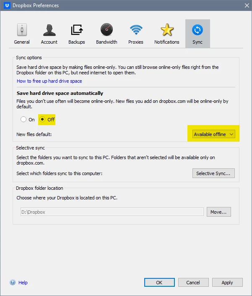
Task: Open the Account tab with person icon
Action: point(49,34)
